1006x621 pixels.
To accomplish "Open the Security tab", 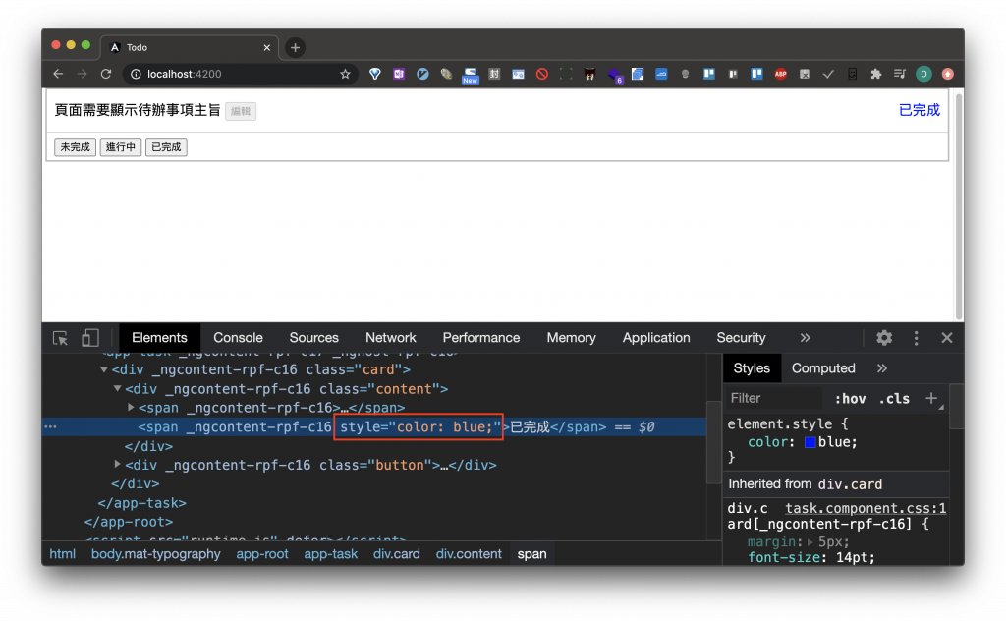I will [x=741, y=337].
